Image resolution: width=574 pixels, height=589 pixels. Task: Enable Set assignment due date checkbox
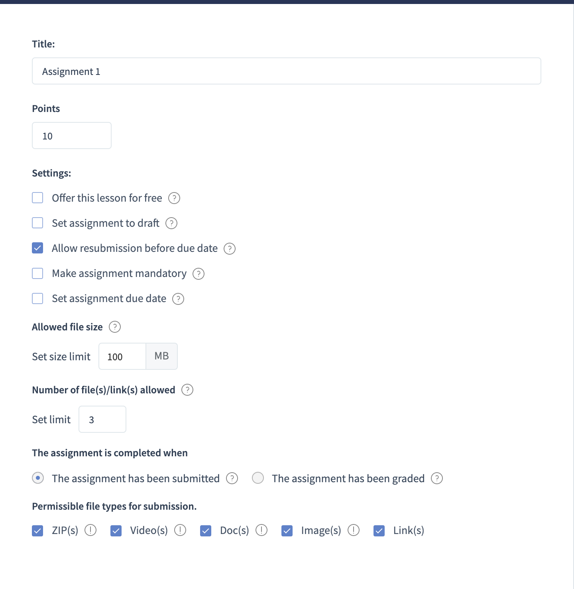[37, 298]
